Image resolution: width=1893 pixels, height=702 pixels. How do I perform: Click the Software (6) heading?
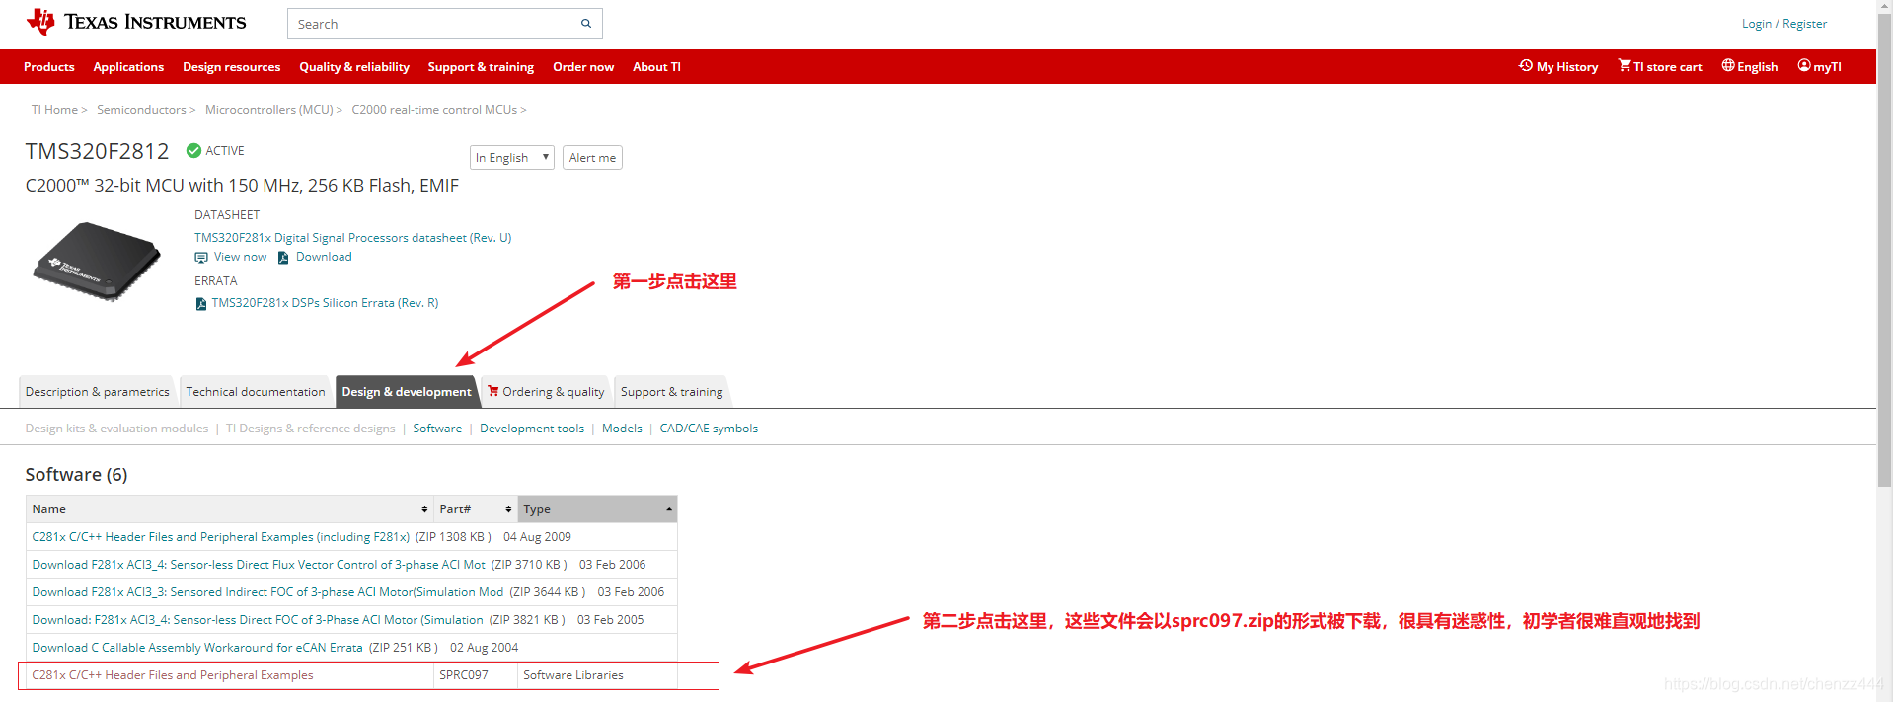(x=76, y=475)
